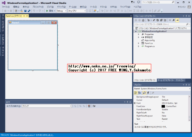Open the プロジェクト (Project) menu
Screen dimensions: 192x137
(38, 7)
